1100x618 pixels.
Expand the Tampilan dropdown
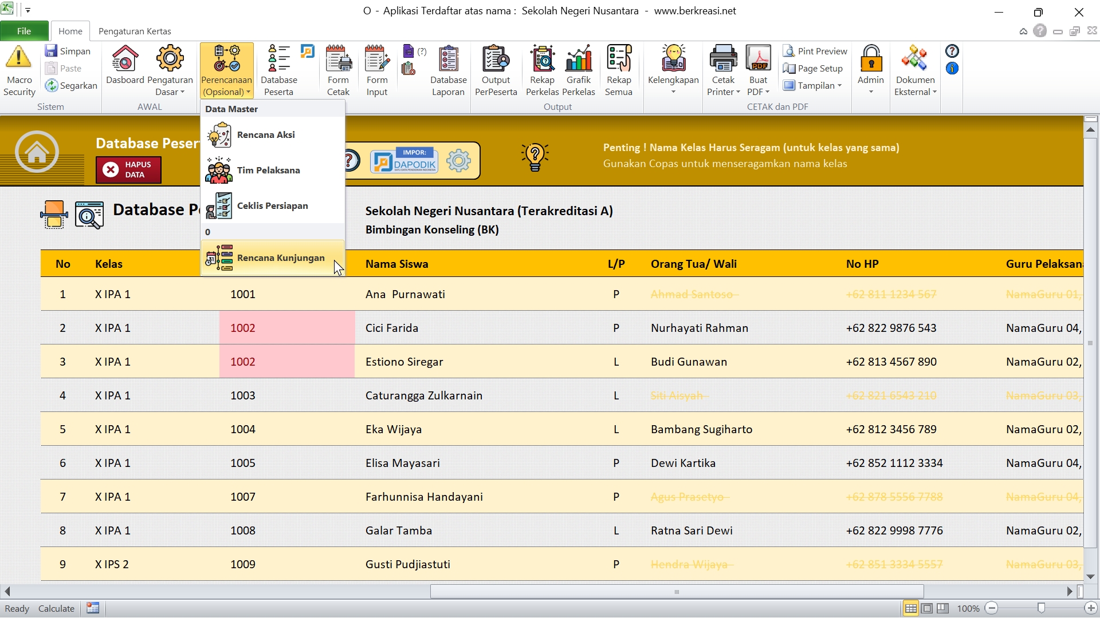(819, 85)
